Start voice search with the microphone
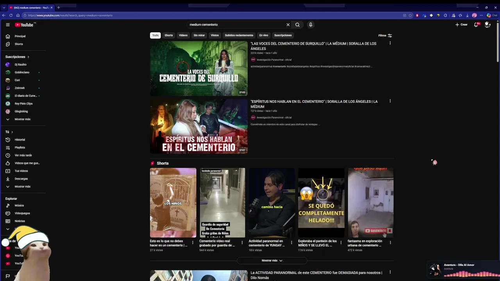 [311, 25]
